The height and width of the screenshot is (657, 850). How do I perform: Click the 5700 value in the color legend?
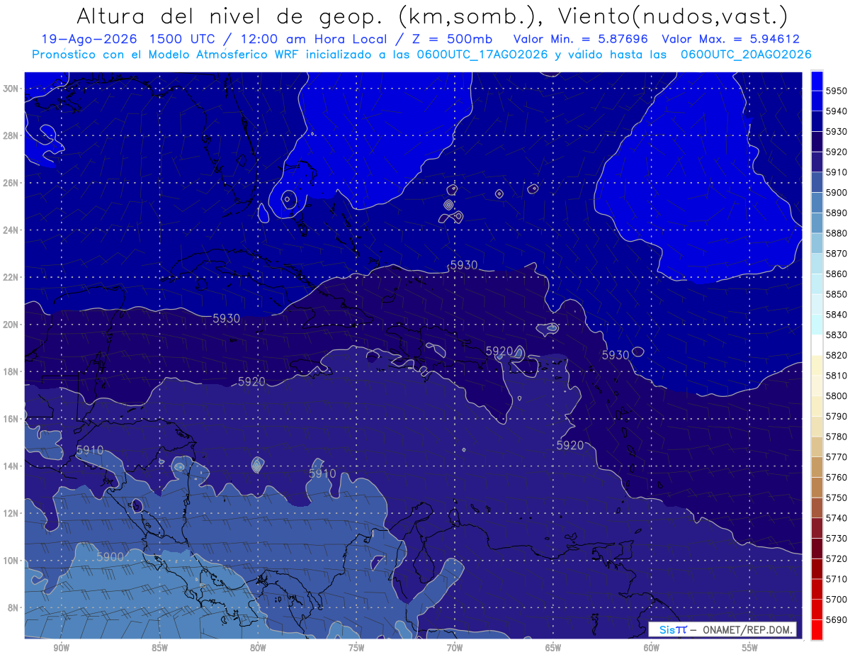[836, 599]
